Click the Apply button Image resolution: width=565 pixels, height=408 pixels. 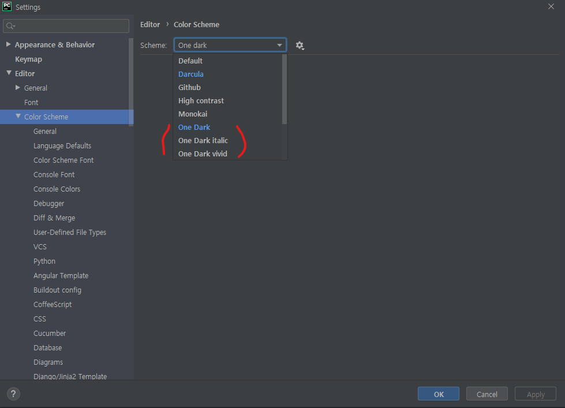click(536, 394)
